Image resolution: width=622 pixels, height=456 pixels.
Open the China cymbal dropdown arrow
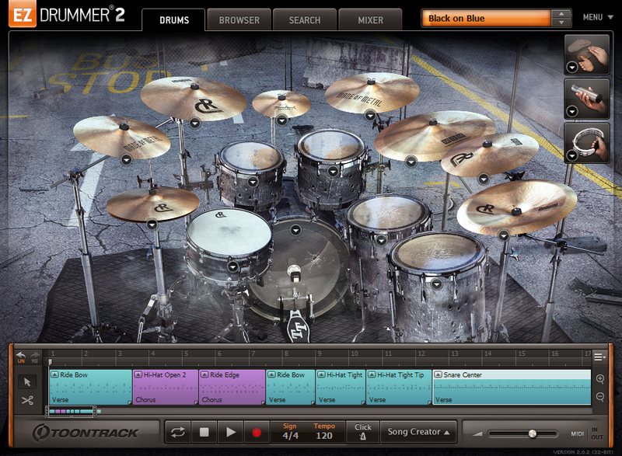tap(503, 236)
